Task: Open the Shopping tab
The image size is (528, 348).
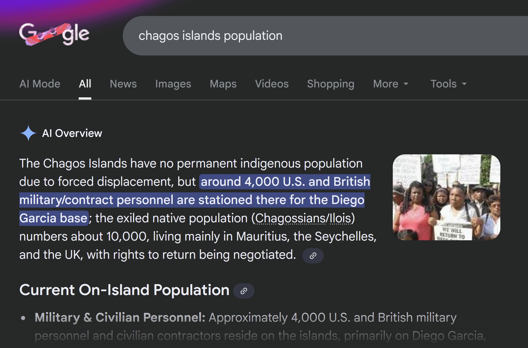Action: [331, 84]
